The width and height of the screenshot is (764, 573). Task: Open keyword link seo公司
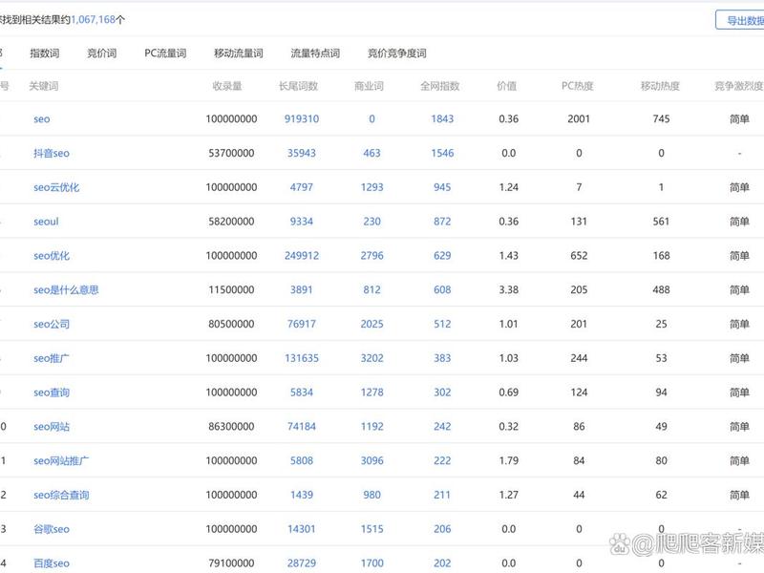coord(52,324)
